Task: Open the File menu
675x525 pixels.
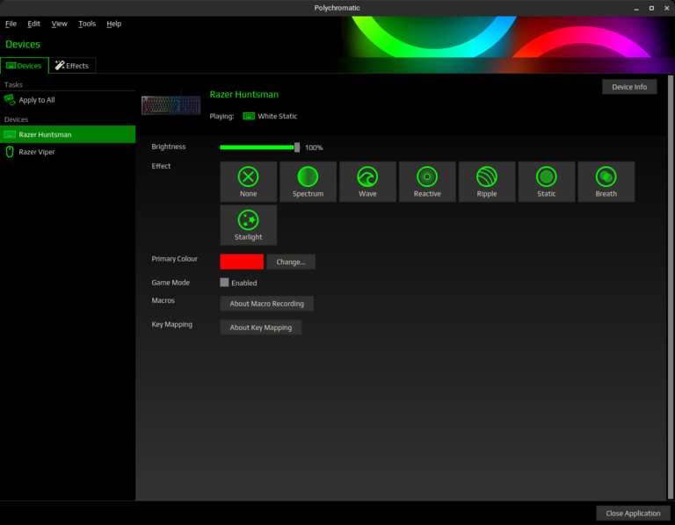Action: 11,24
